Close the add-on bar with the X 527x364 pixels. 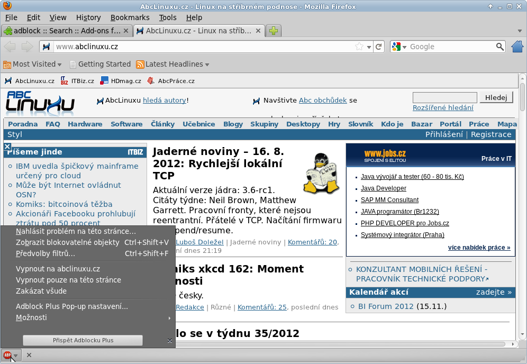[29, 355]
